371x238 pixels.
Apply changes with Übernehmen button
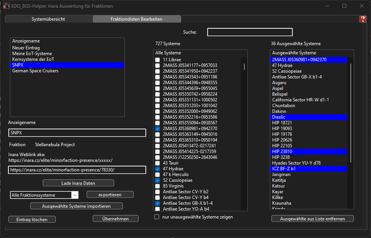pos(115,219)
